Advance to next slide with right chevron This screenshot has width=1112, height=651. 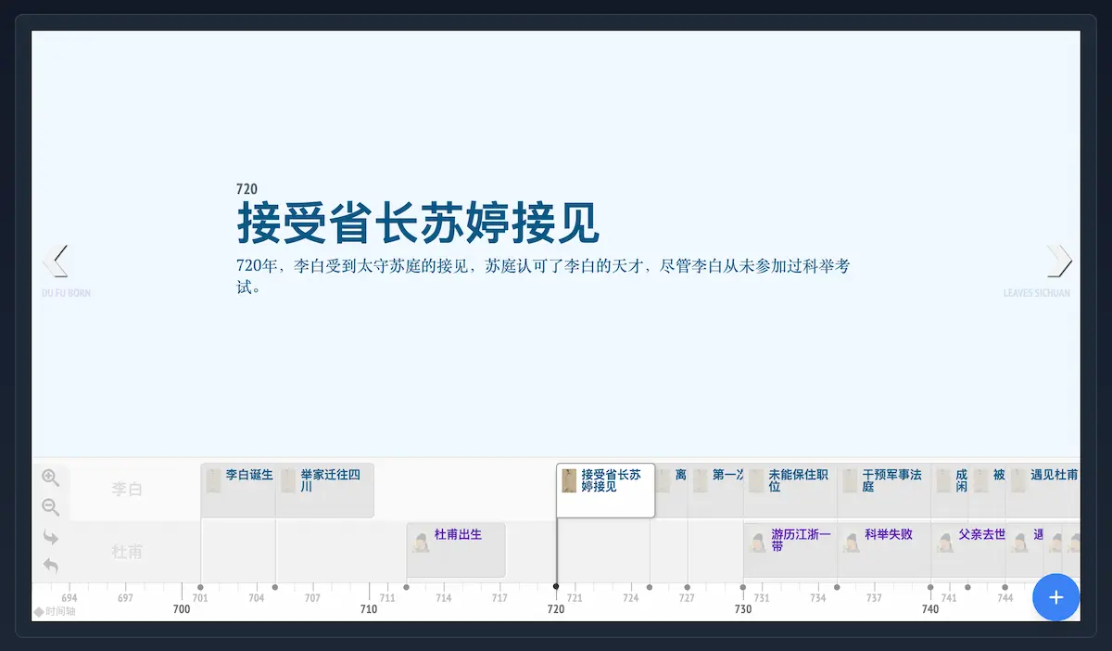pos(1058,261)
